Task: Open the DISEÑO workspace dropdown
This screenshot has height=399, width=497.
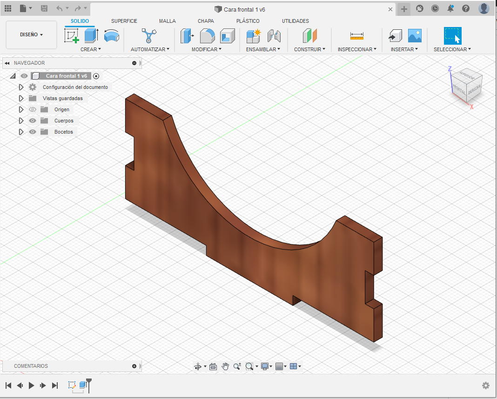Action: click(x=31, y=34)
